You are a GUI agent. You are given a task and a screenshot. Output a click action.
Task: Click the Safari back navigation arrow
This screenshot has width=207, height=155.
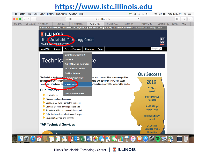(x=24, y=19)
